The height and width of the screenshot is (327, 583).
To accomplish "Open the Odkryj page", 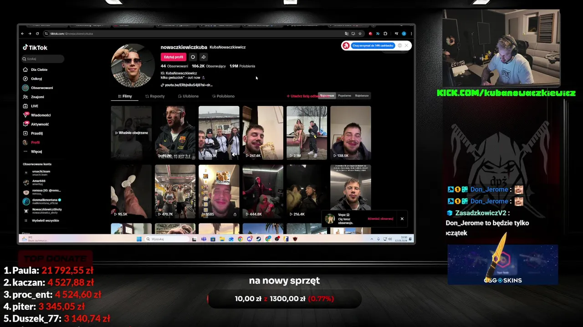I will point(33,79).
